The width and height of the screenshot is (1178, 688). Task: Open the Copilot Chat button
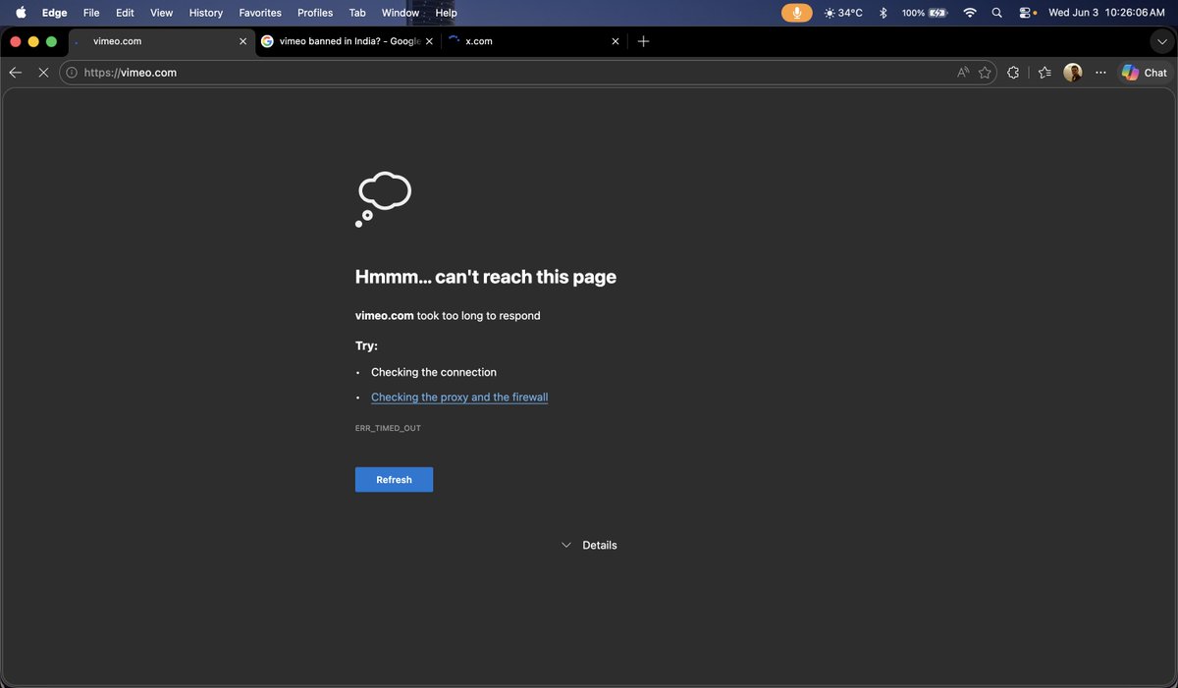click(1145, 73)
